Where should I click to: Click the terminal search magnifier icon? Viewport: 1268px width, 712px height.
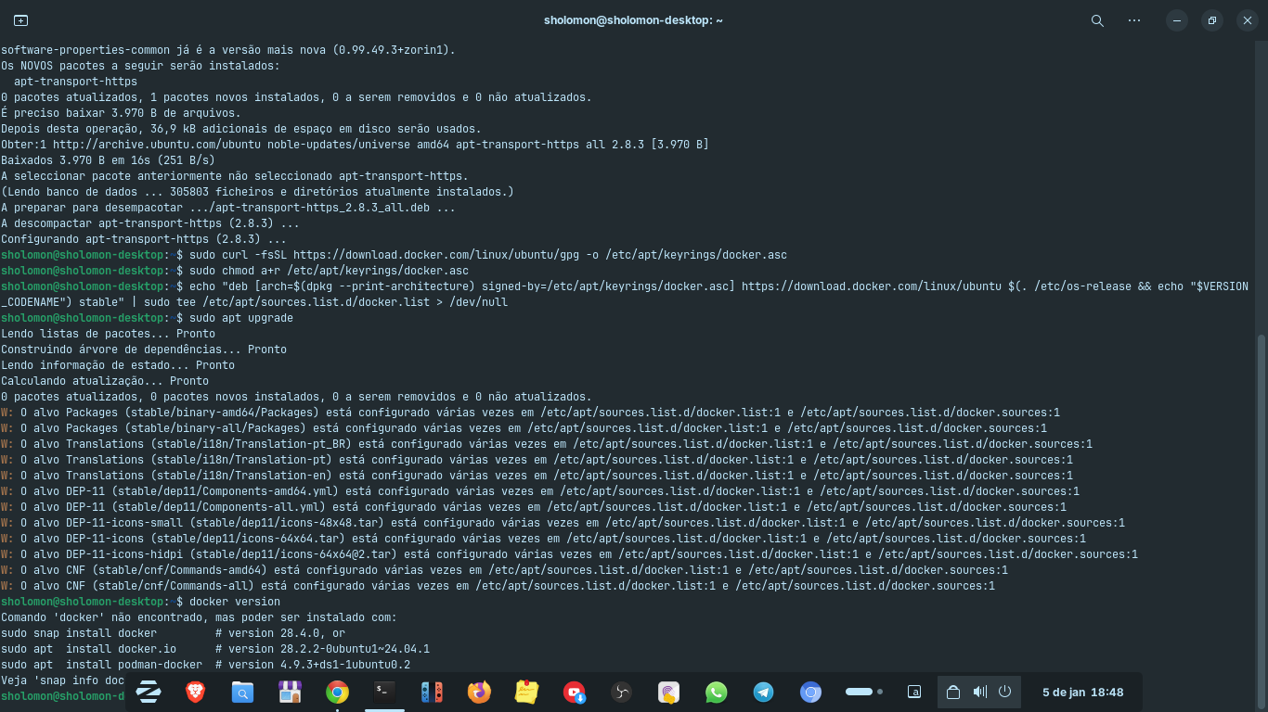1097,20
